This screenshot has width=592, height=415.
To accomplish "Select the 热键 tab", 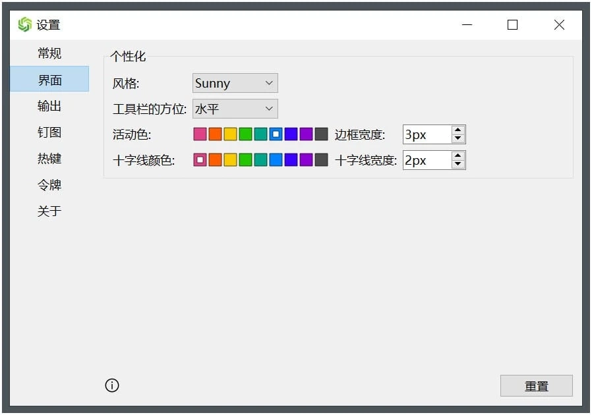I will pyautogui.click(x=49, y=159).
